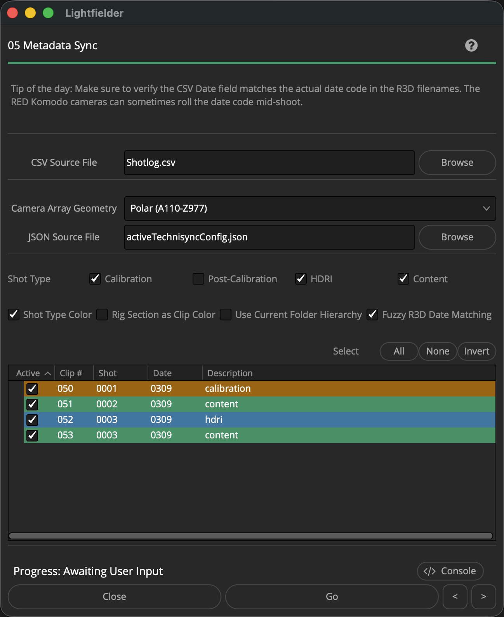Browse for the CSV Source File
Image resolution: width=504 pixels, height=617 pixels.
click(457, 163)
